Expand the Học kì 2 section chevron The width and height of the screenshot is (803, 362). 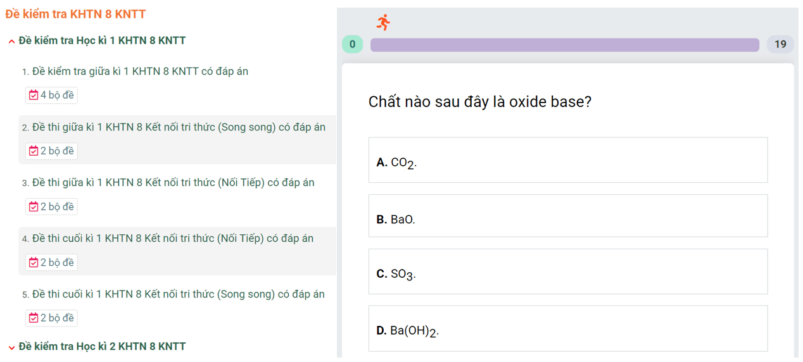click(11, 347)
